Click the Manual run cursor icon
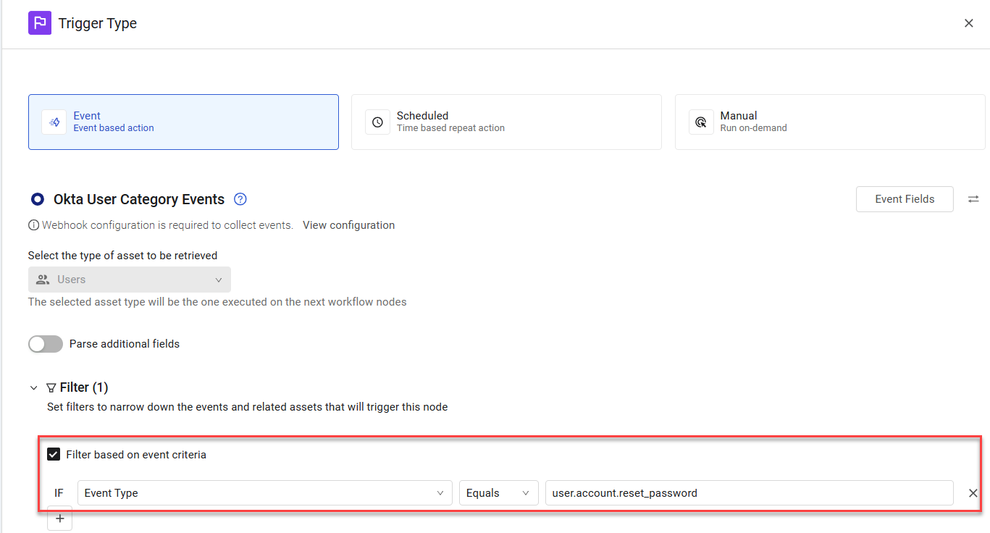The height and width of the screenshot is (533, 990). pos(701,122)
